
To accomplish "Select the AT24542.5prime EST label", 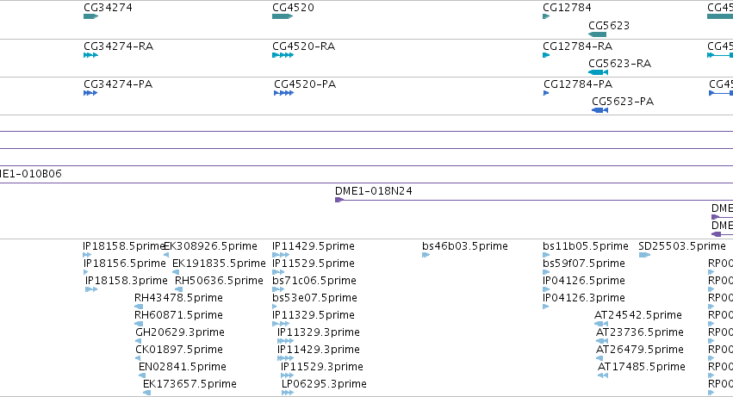I will [x=637, y=314].
